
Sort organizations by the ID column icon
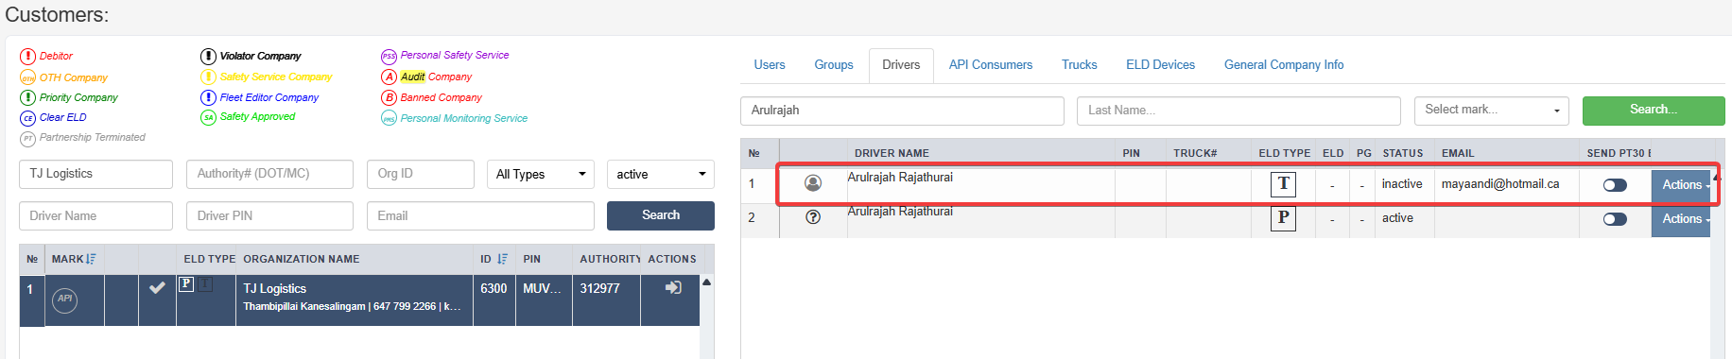coord(502,259)
